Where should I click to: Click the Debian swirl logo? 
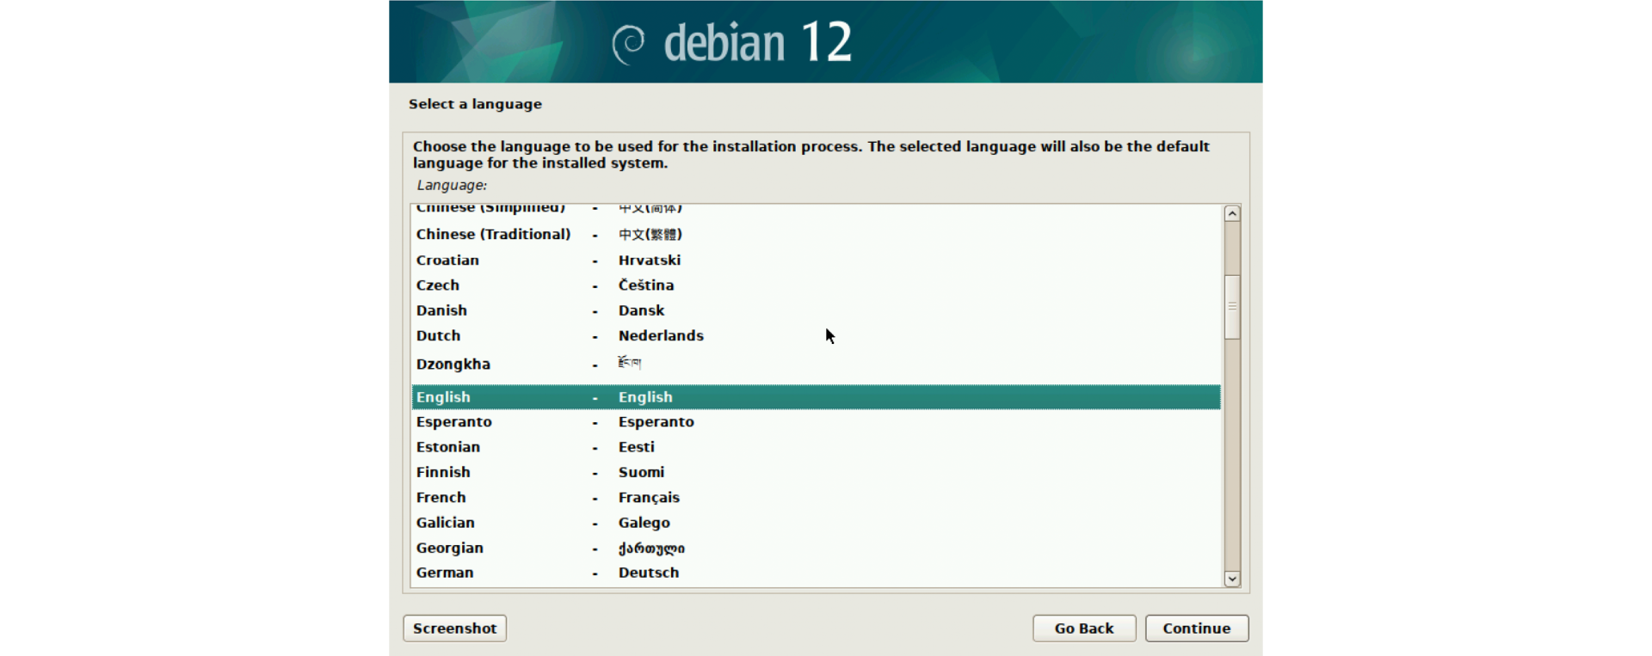click(x=628, y=43)
